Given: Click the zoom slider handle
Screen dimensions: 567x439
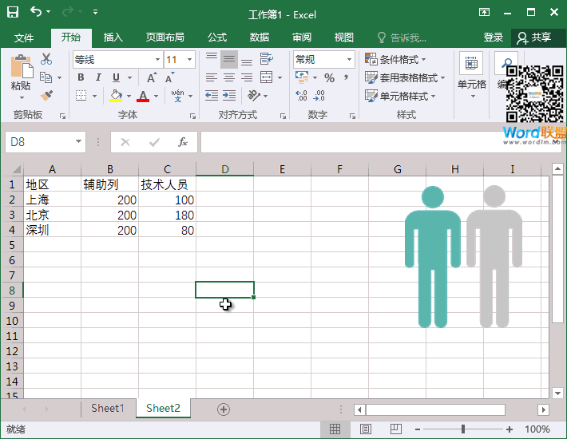Looking at the screenshot, I should pyautogui.click(x=463, y=429).
